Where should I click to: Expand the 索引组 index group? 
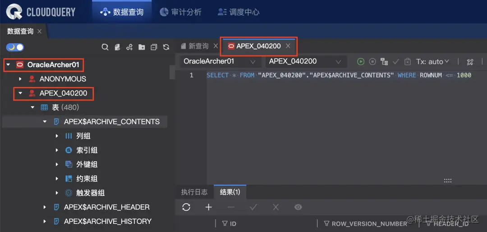pos(57,150)
